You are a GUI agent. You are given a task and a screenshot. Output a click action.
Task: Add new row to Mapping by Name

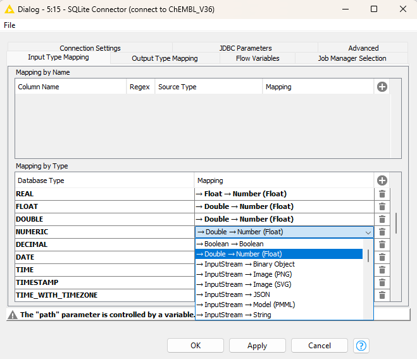pos(382,87)
